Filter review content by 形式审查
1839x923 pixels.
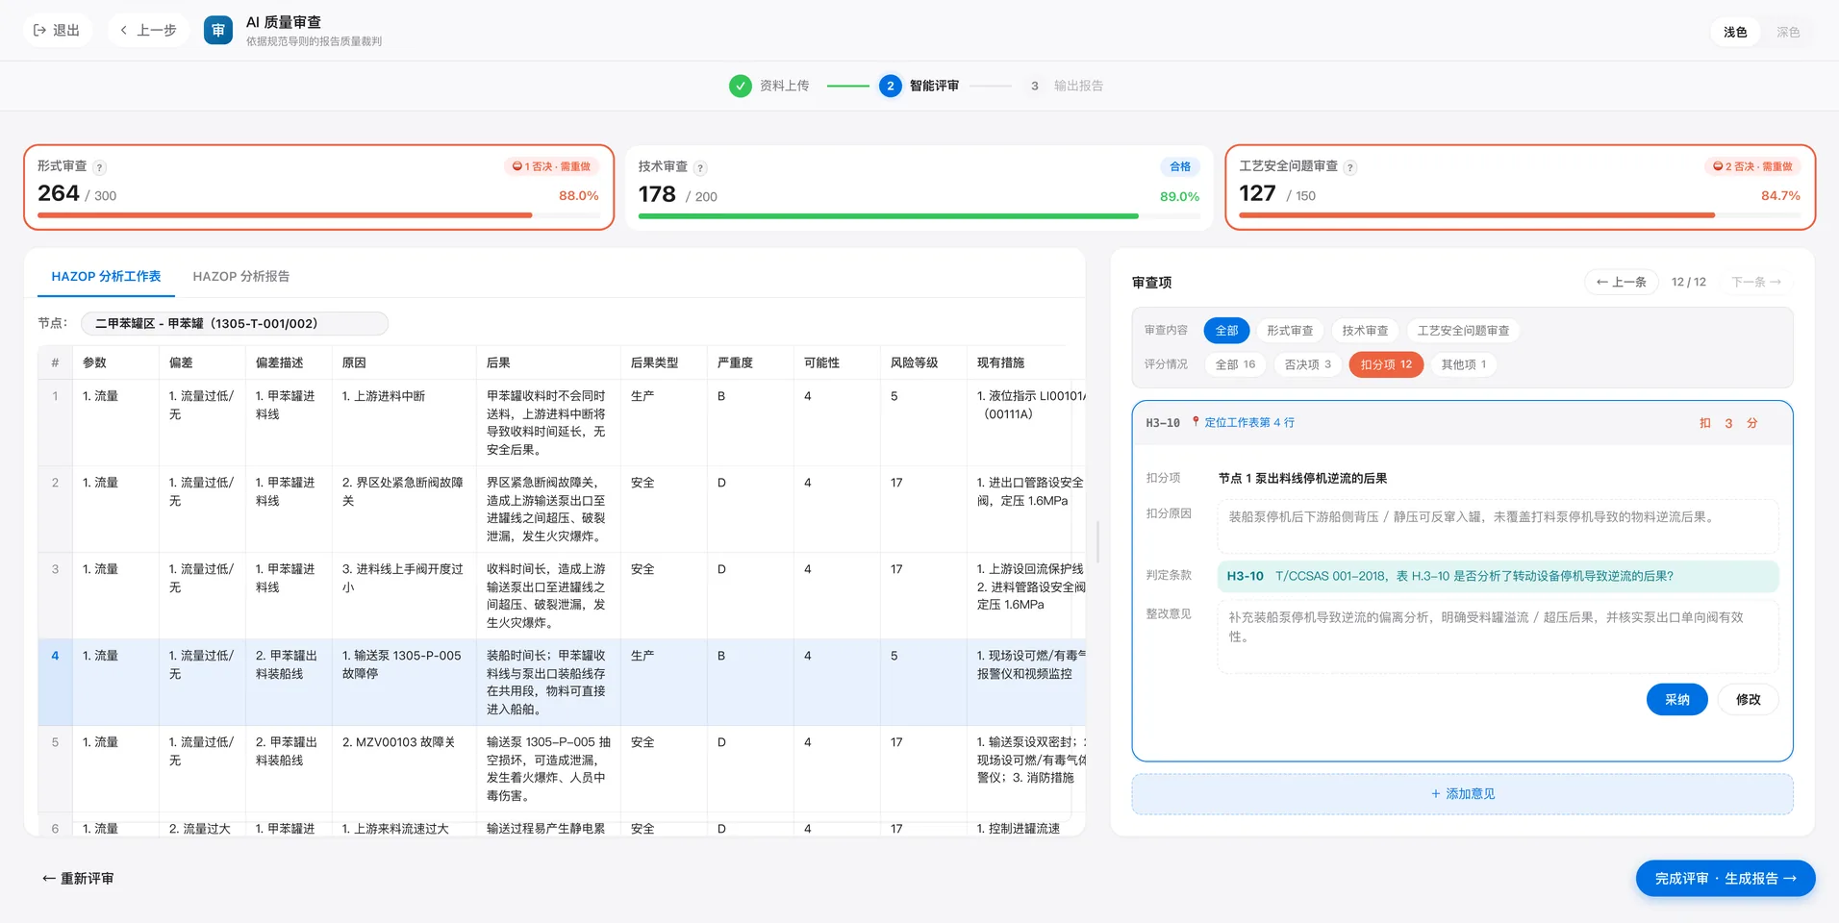click(1290, 331)
